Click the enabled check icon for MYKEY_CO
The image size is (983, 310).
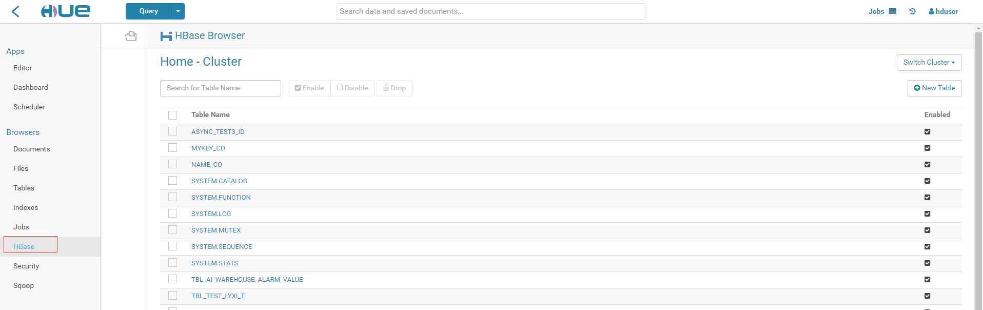927,148
